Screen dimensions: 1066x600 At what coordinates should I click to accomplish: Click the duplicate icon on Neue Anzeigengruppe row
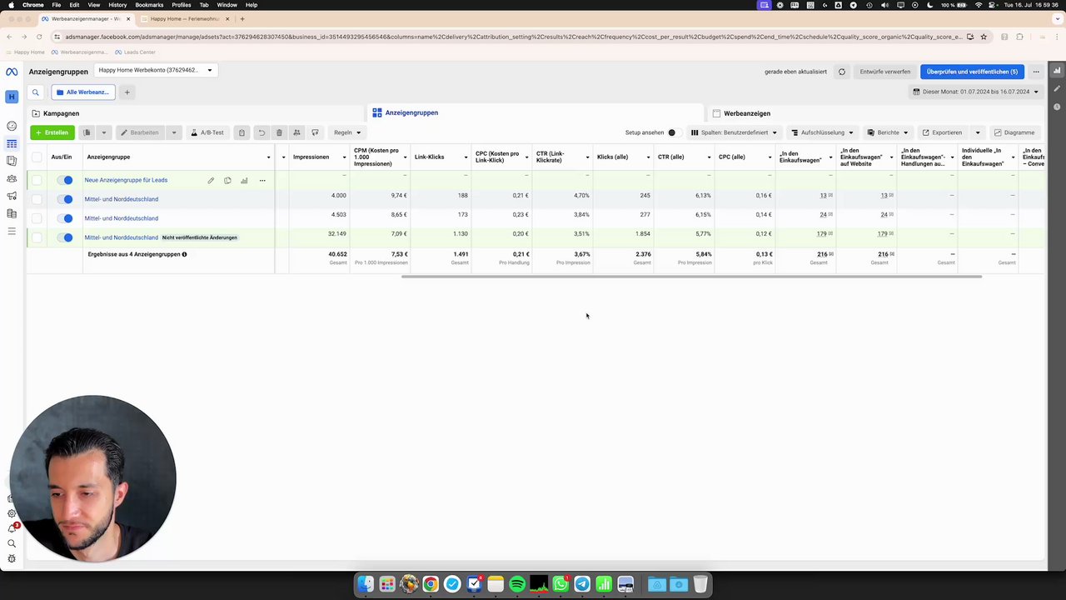click(x=227, y=180)
